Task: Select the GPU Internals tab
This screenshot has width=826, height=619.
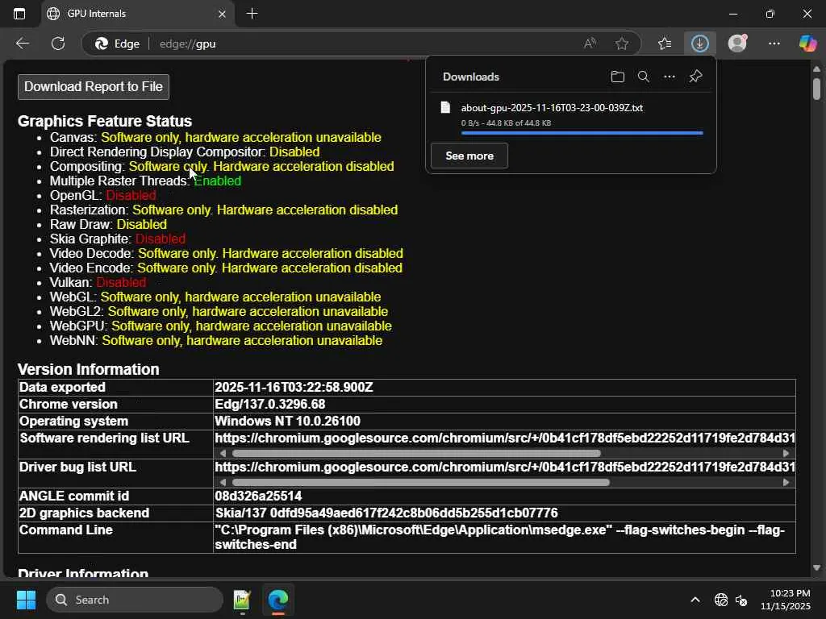Action: click(x=137, y=14)
